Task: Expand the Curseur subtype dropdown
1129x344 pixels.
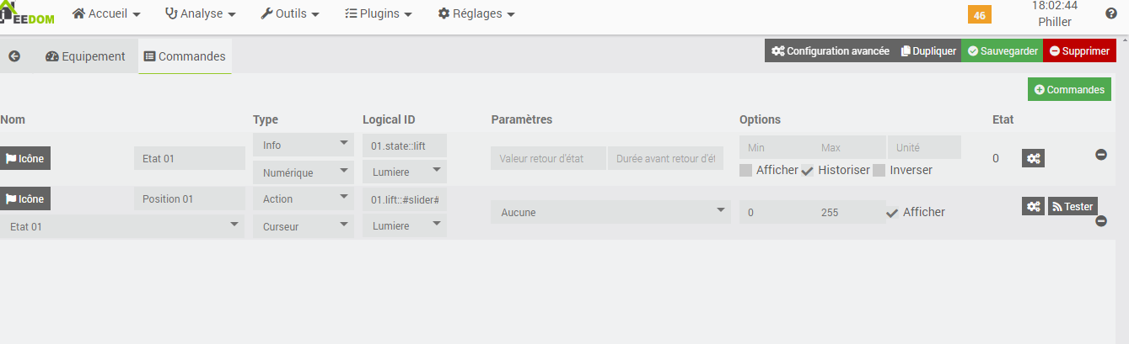Action: pos(303,226)
